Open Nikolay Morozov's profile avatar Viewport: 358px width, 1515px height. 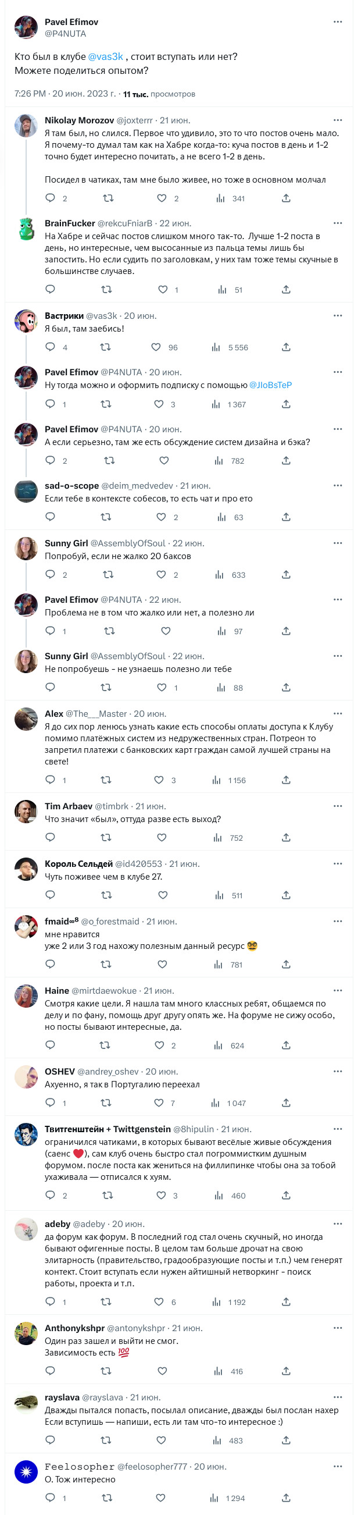tap(26, 126)
